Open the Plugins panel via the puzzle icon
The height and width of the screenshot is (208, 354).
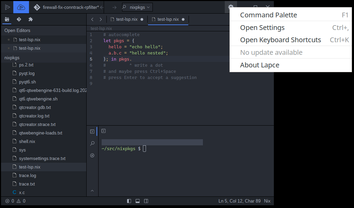30,19
